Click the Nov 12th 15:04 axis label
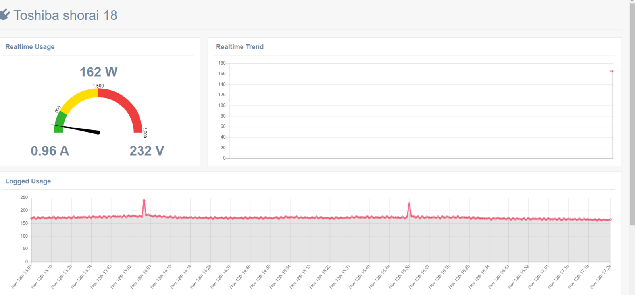The image size is (635, 295). point(280,276)
